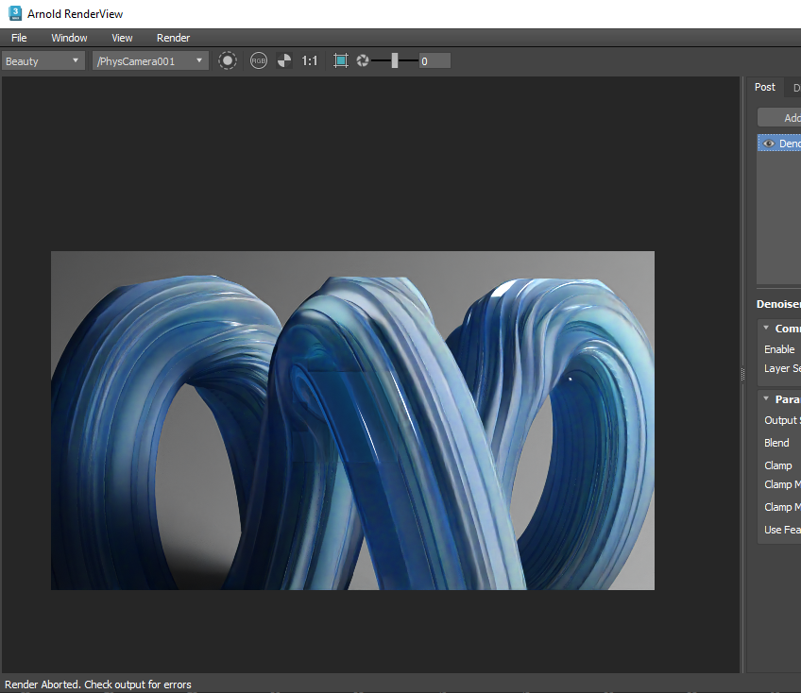Collapse the Common section triangle
The image size is (801, 693).
(766, 329)
